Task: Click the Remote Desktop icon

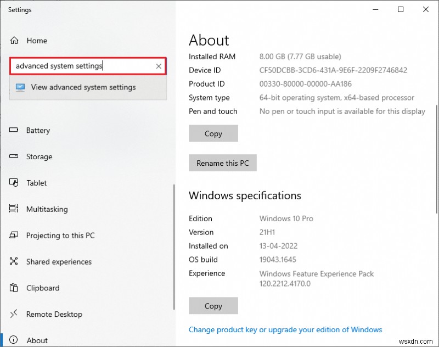Action: [14, 315]
